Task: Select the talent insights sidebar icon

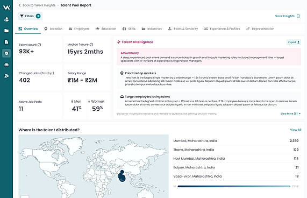Action: click(x=6, y=53)
